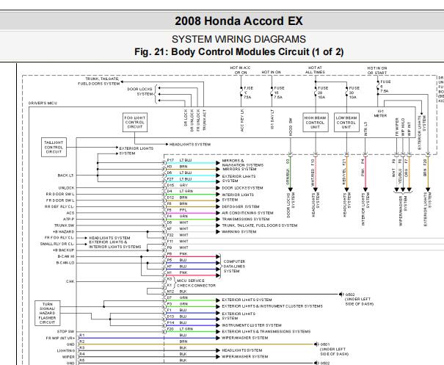Click the 'RR DOOR SW L' label
The width and height of the screenshot is (444, 365).
point(60,194)
